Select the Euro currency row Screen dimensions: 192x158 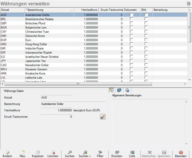(94, 40)
